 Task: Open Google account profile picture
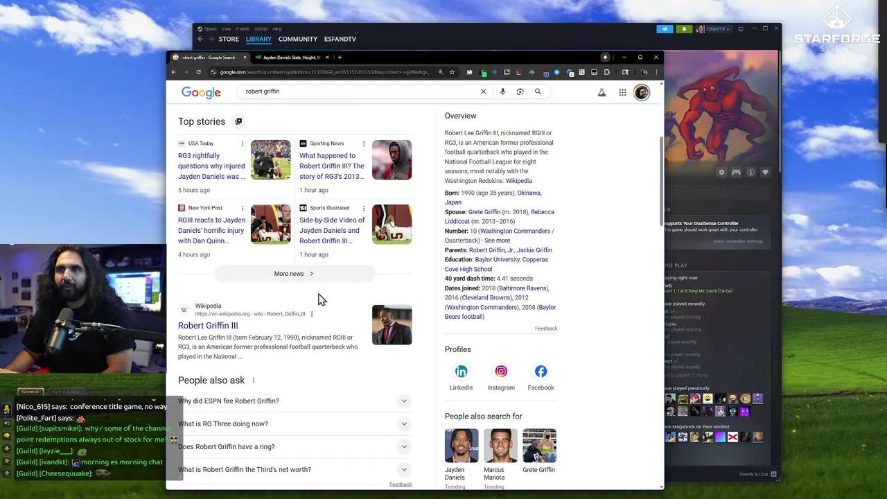[x=642, y=92]
